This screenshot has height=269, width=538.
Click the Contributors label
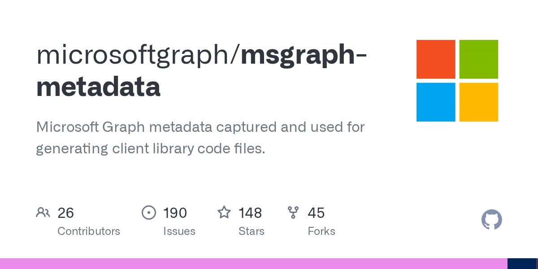click(89, 231)
